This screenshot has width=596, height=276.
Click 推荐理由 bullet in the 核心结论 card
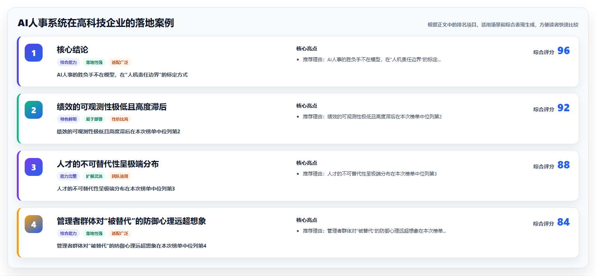372,59
